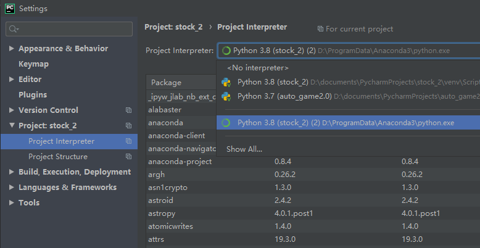Image resolution: width=480 pixels, height=248 pixels.
Task: Focus the settings search input field
Action: pyautogui.click(x=69, y=29)
